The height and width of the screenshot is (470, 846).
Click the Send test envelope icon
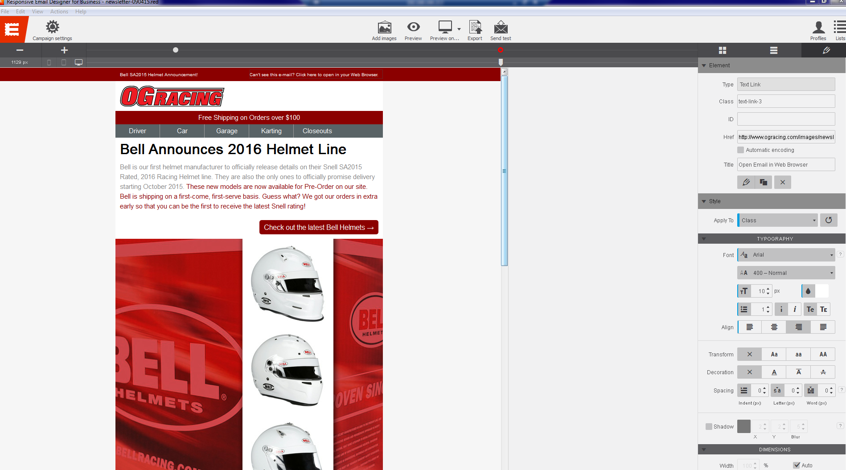(x=501, y=27)
